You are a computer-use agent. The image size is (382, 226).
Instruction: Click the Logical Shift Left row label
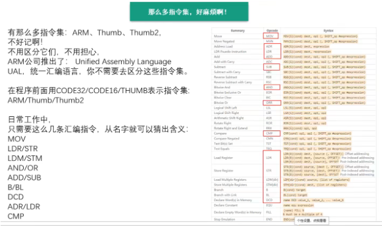226,108
